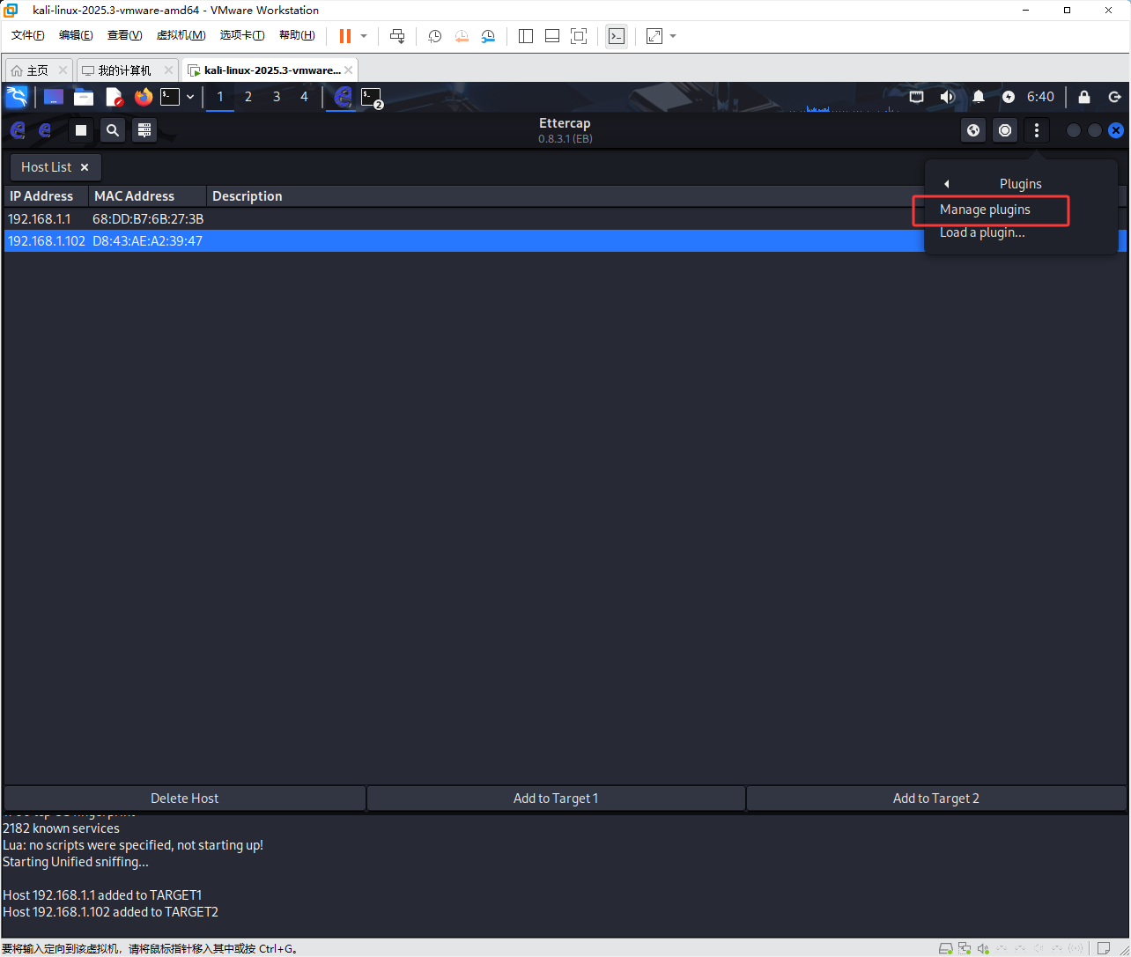Click the Delete Host button
Viewport: 1131px width, 957px height.
184,798
